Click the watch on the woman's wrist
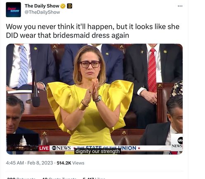The height and width of the screenshot is (179, 205). [98, 99]
